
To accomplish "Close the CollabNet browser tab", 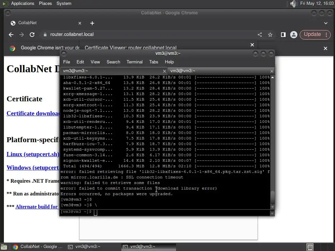I will click(x=80, y=23).
